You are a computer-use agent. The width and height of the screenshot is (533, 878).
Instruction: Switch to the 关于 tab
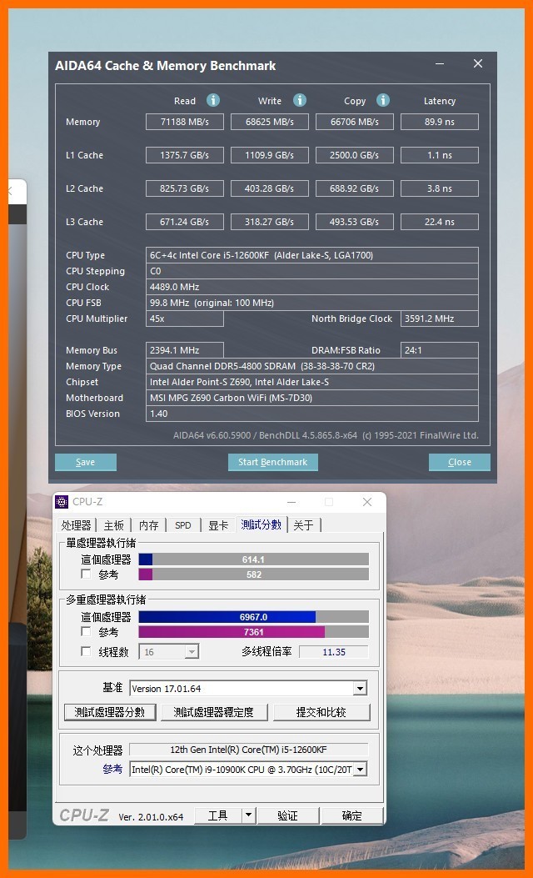pyautogui.click(x=304, y=525)
